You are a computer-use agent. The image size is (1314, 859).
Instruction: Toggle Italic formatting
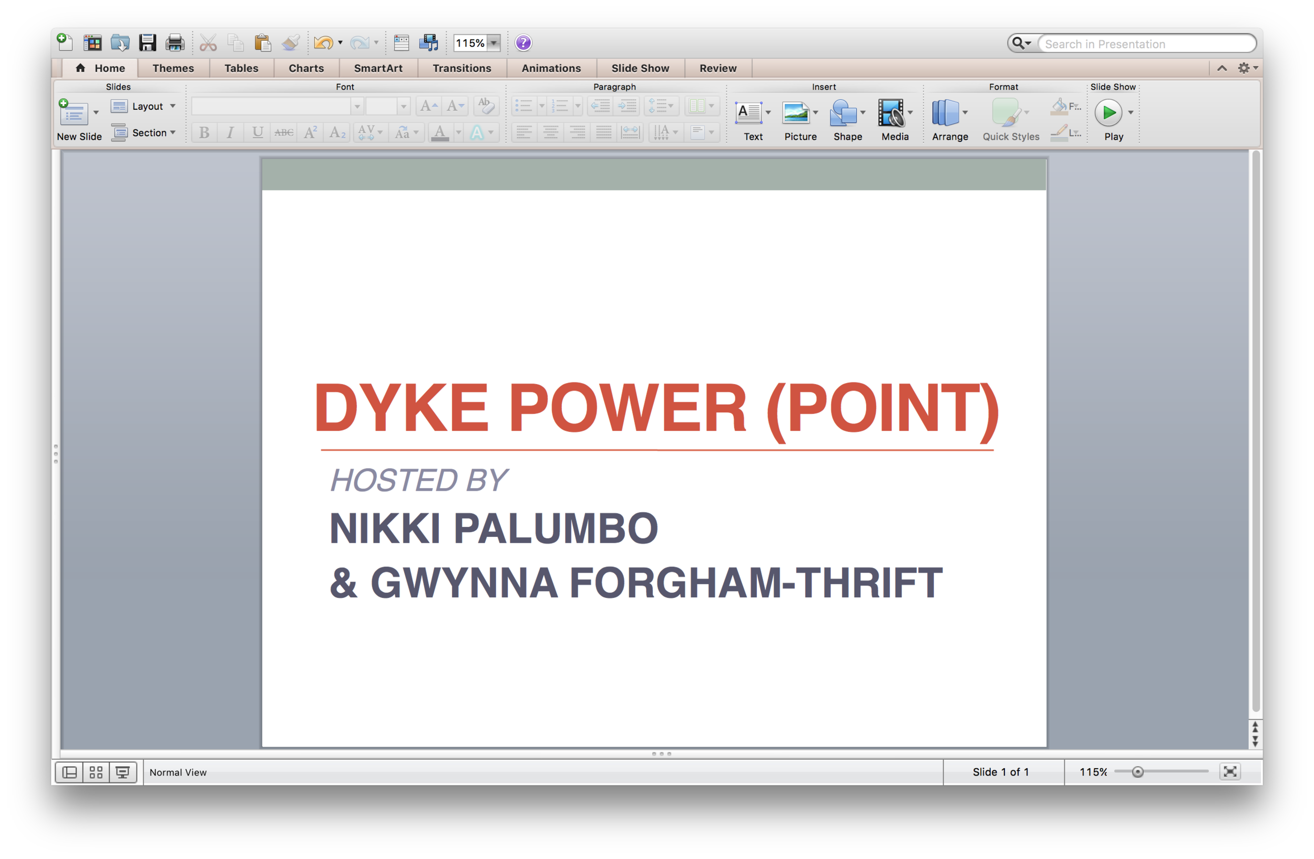(x=231, y=132)
